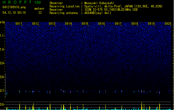Click the HROFFT 1.0.0 title text
The width and height of the screenshot is (174, 110).
(x=22, y=2)
